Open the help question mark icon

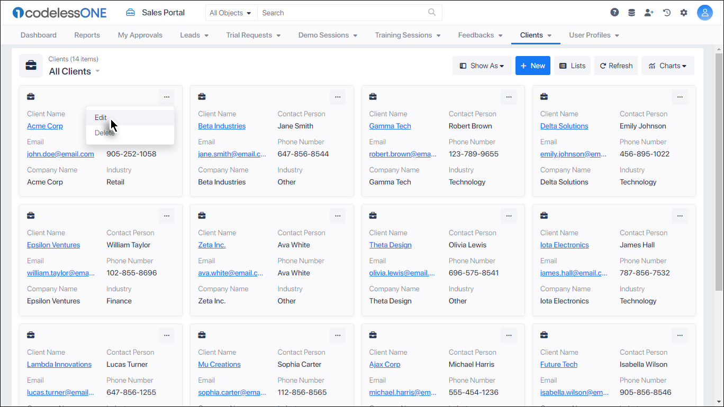(614, 12)
